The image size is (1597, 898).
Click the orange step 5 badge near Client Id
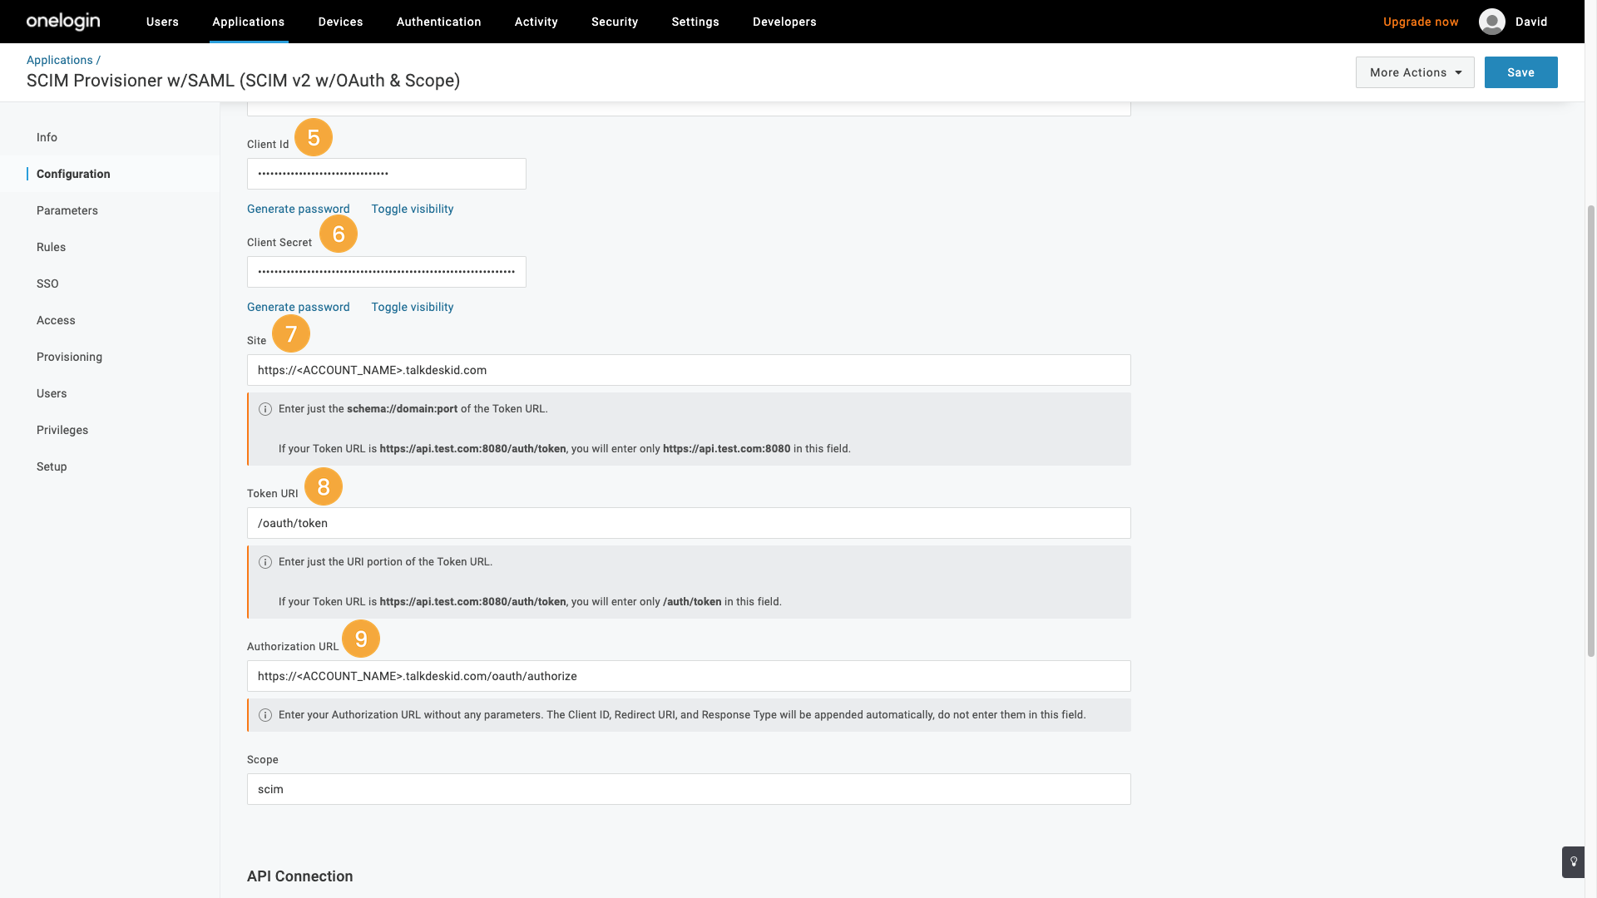coord(314,137)
